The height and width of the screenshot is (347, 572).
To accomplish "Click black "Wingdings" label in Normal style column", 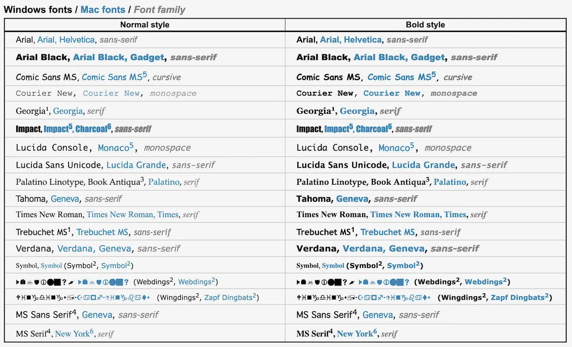I will click(178, 297).
